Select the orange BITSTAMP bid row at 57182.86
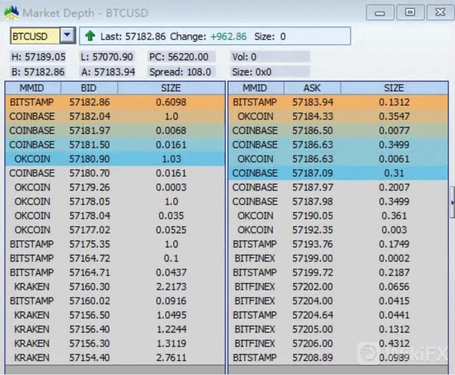Image resolution: width=455 pixels, height=375 pixels. click(x=116, y=102)
